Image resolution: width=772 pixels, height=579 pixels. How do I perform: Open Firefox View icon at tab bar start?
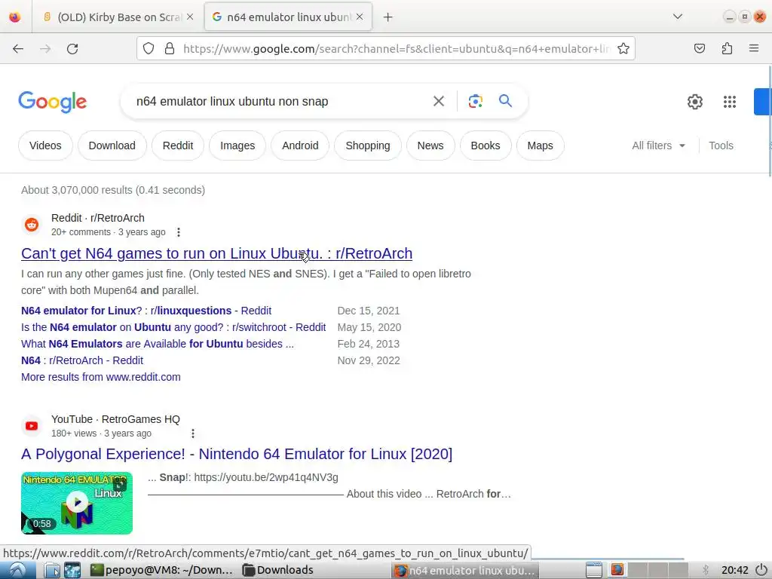(x=15, y=17)
